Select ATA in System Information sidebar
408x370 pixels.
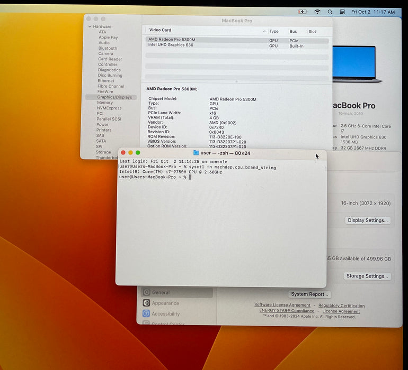(102, 32)
